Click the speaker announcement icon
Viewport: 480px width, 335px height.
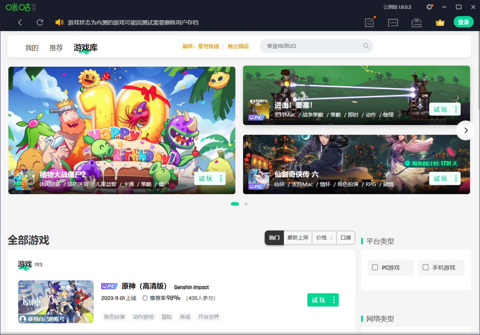pyautogui.click(x=59, y=22)
